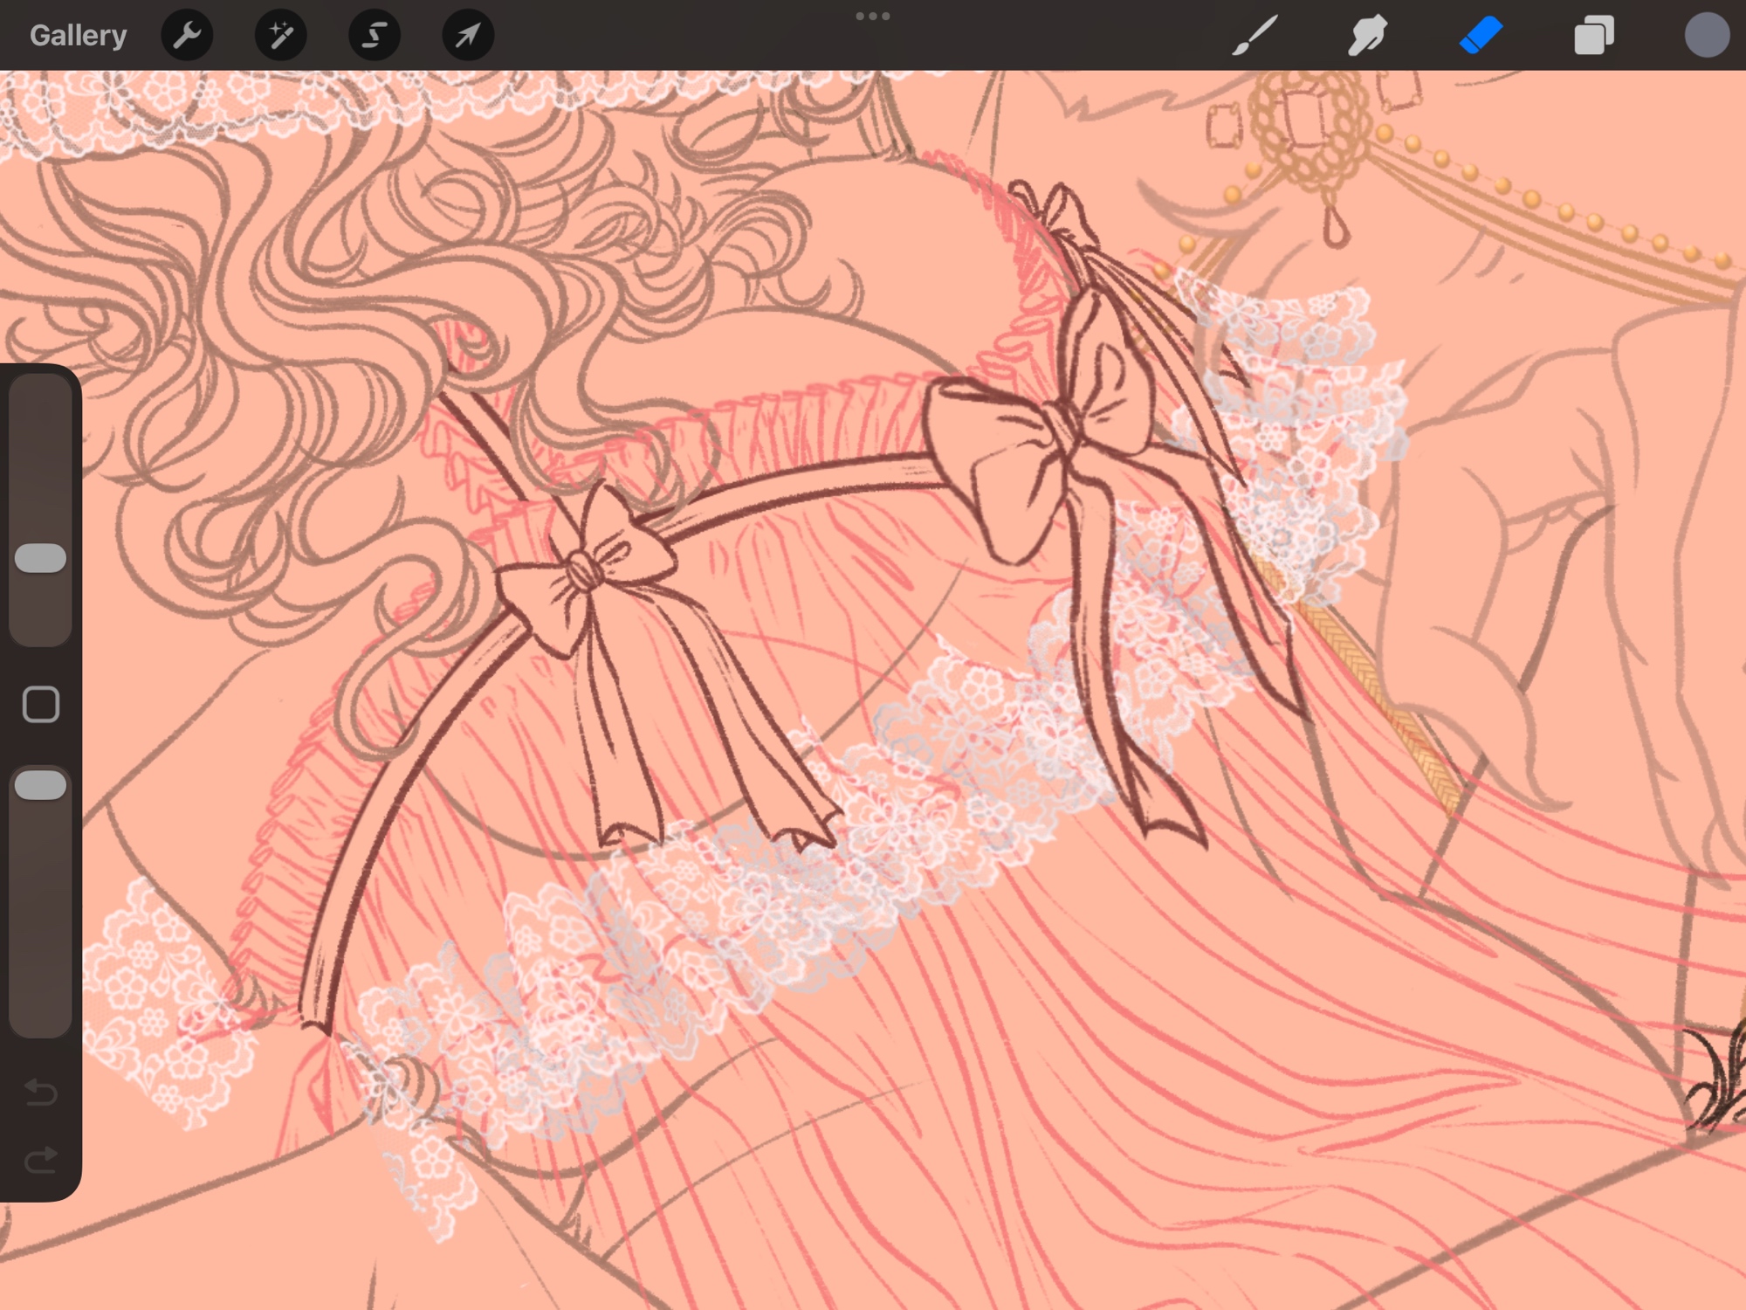Image resolution: width=1746 pixels, height=1310 pixels.
Task: Click the brush size slider handle
Action: [41, 558]
